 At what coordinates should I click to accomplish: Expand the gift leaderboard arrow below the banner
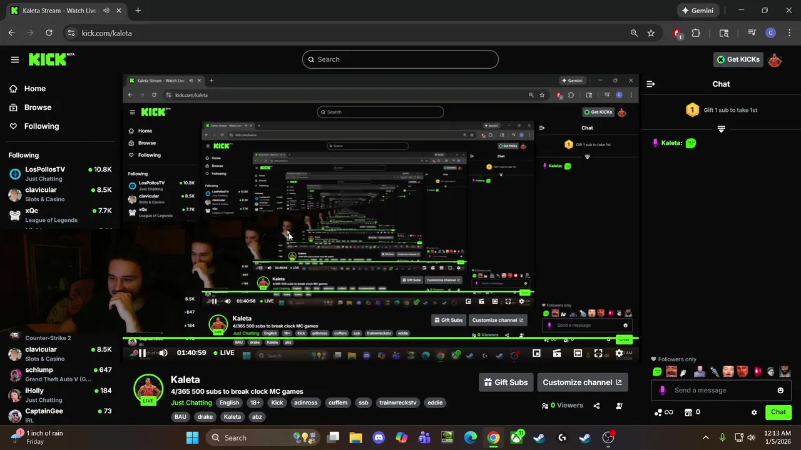coord(721,129)
